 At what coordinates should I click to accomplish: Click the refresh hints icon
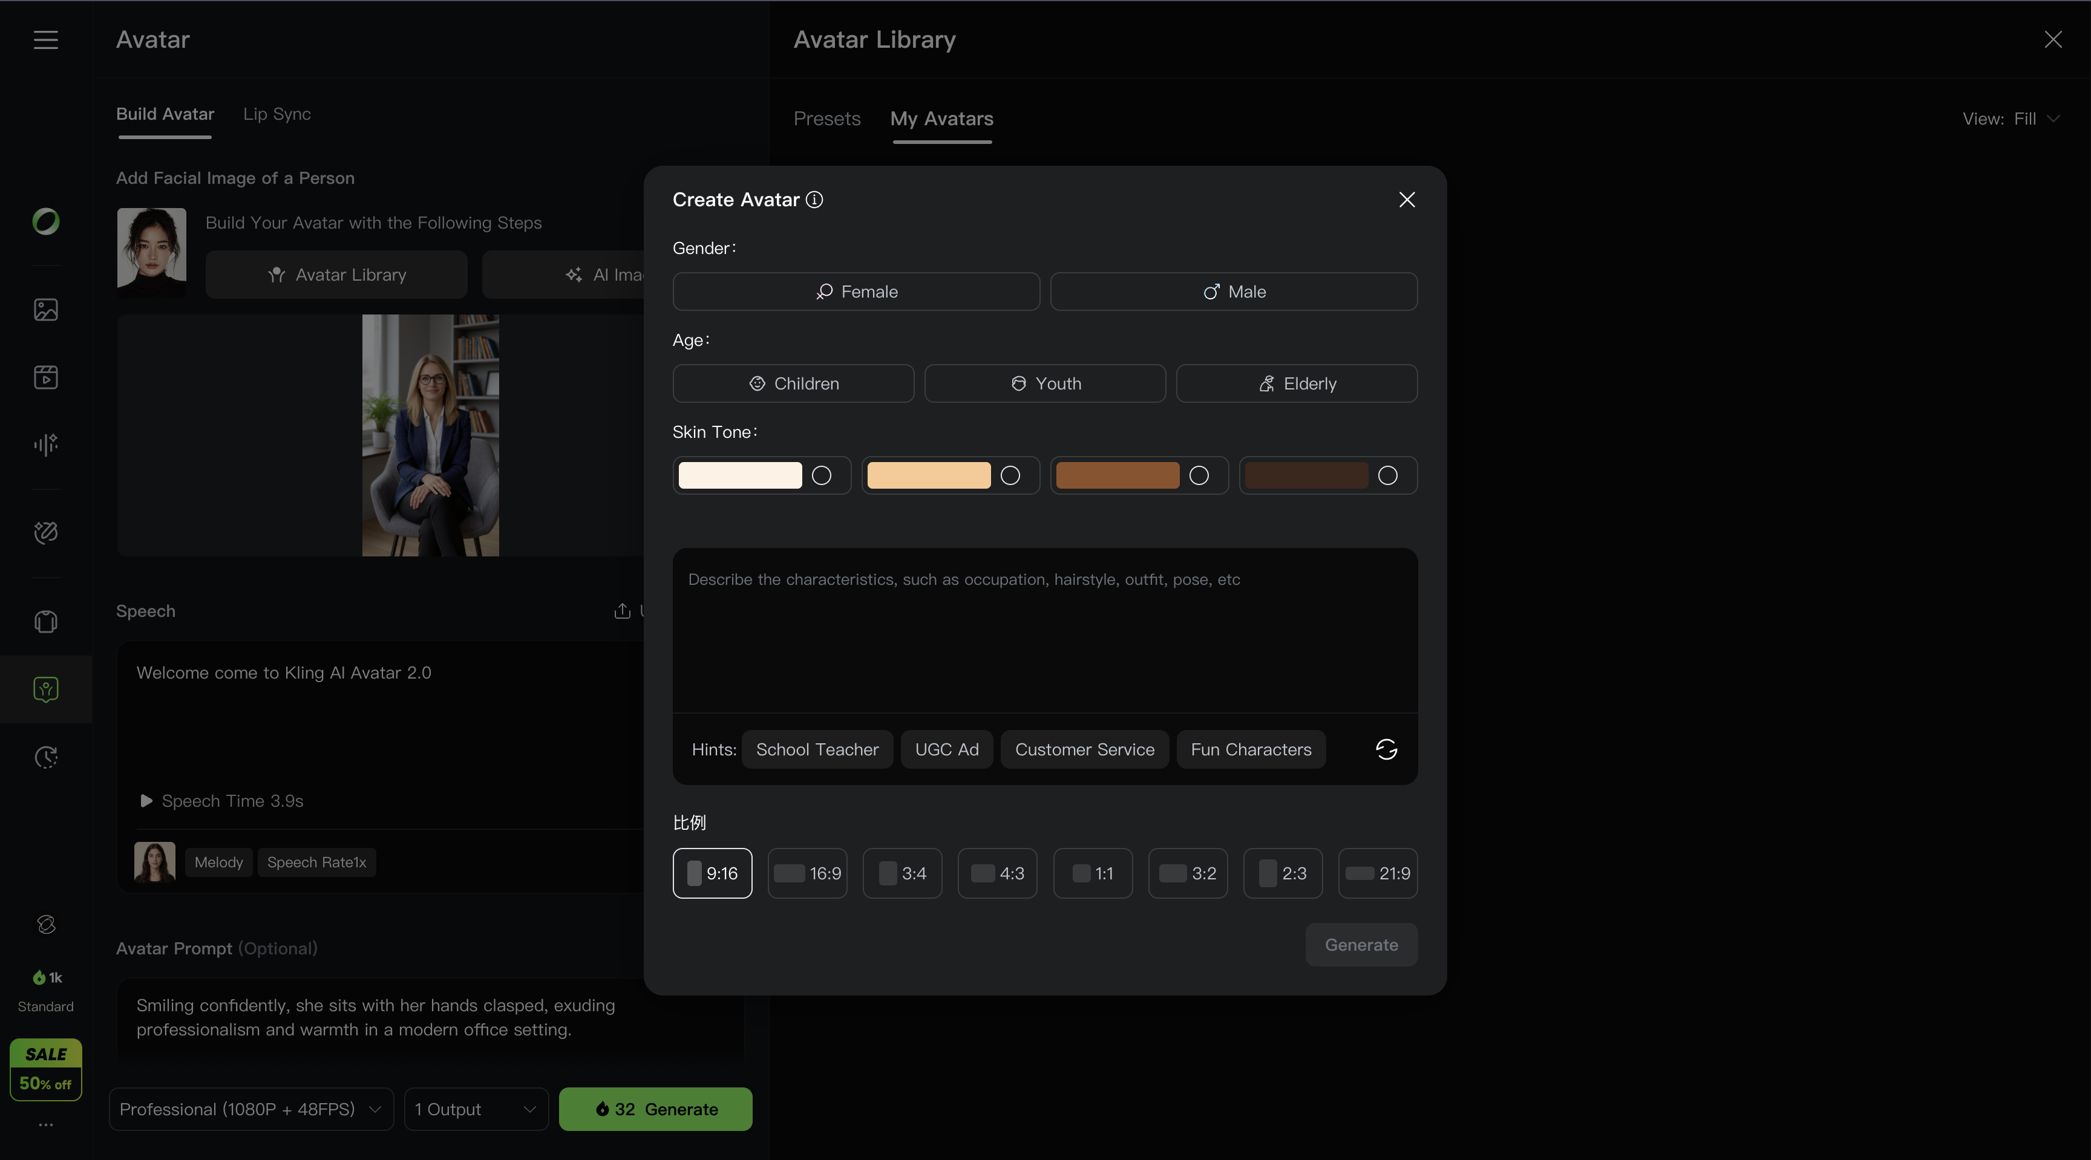pyautogui.click(x=1386, y=749)
